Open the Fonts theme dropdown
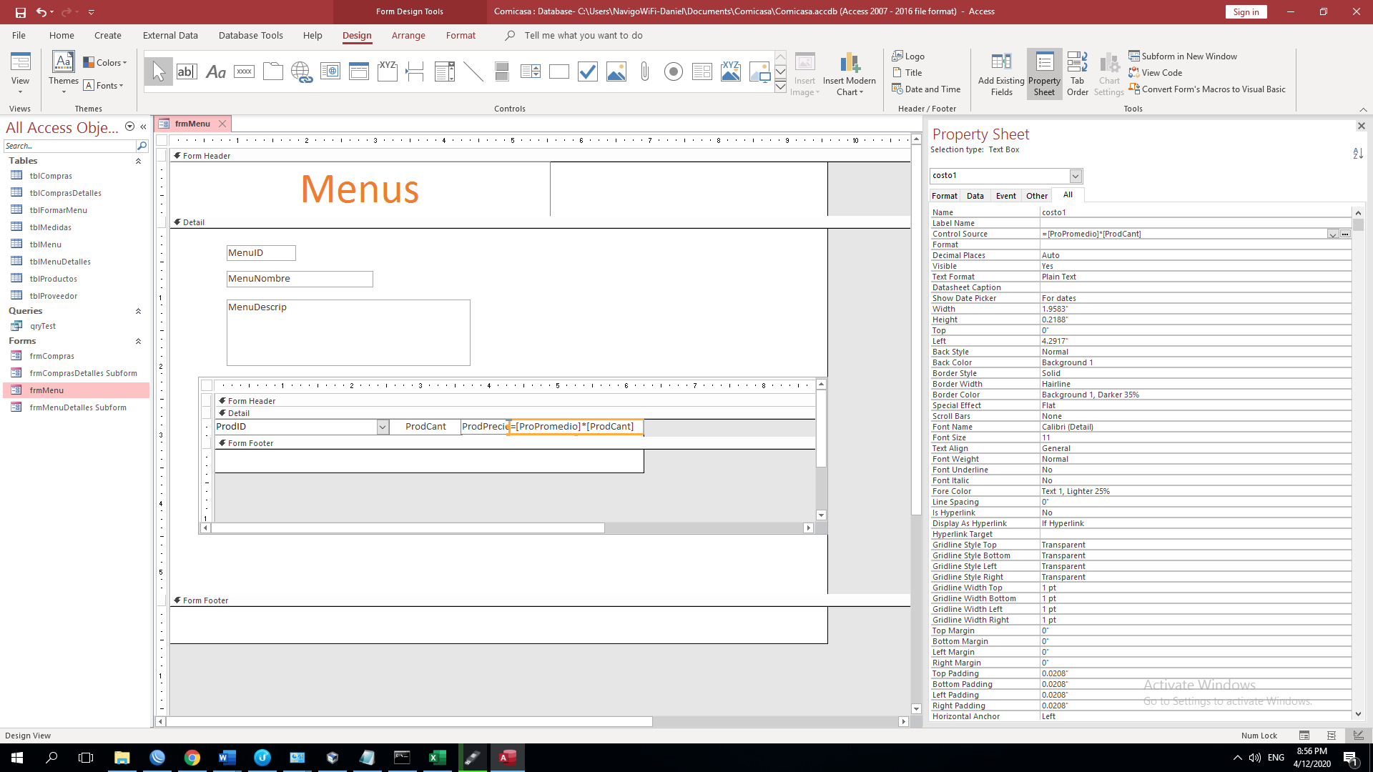The image size is (1373, 772). 104,86
